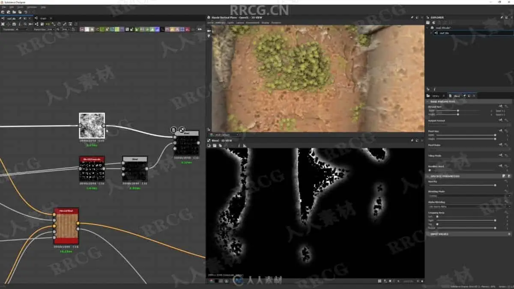This screenshot has height=289, width=514.
Task: Open the 3D view Camera menu
Action: tap(240, 23)
